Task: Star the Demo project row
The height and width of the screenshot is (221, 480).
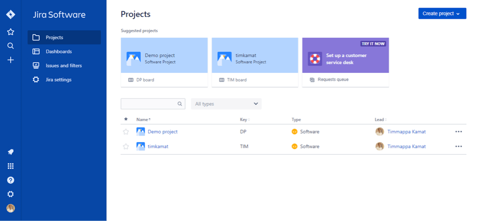Action: coord(126,132)
